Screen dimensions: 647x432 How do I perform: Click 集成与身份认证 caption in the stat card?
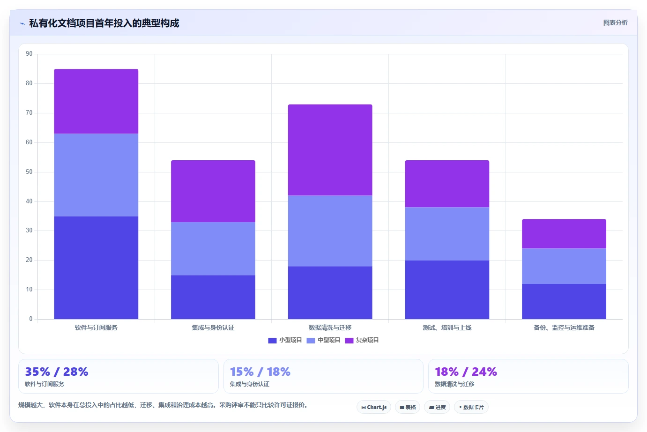250,384
